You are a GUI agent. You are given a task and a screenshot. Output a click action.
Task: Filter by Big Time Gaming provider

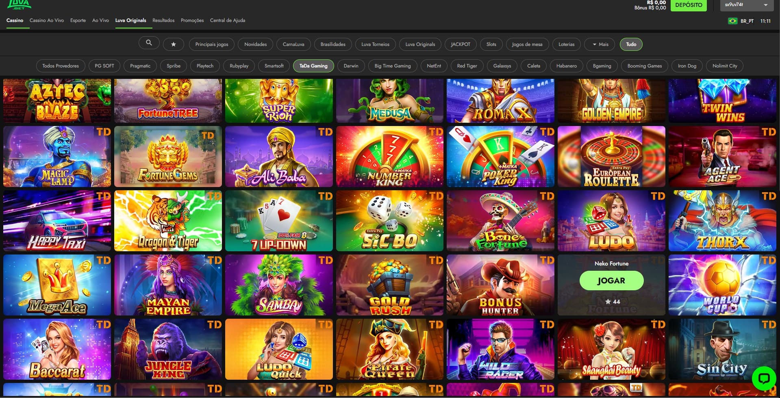393,66
